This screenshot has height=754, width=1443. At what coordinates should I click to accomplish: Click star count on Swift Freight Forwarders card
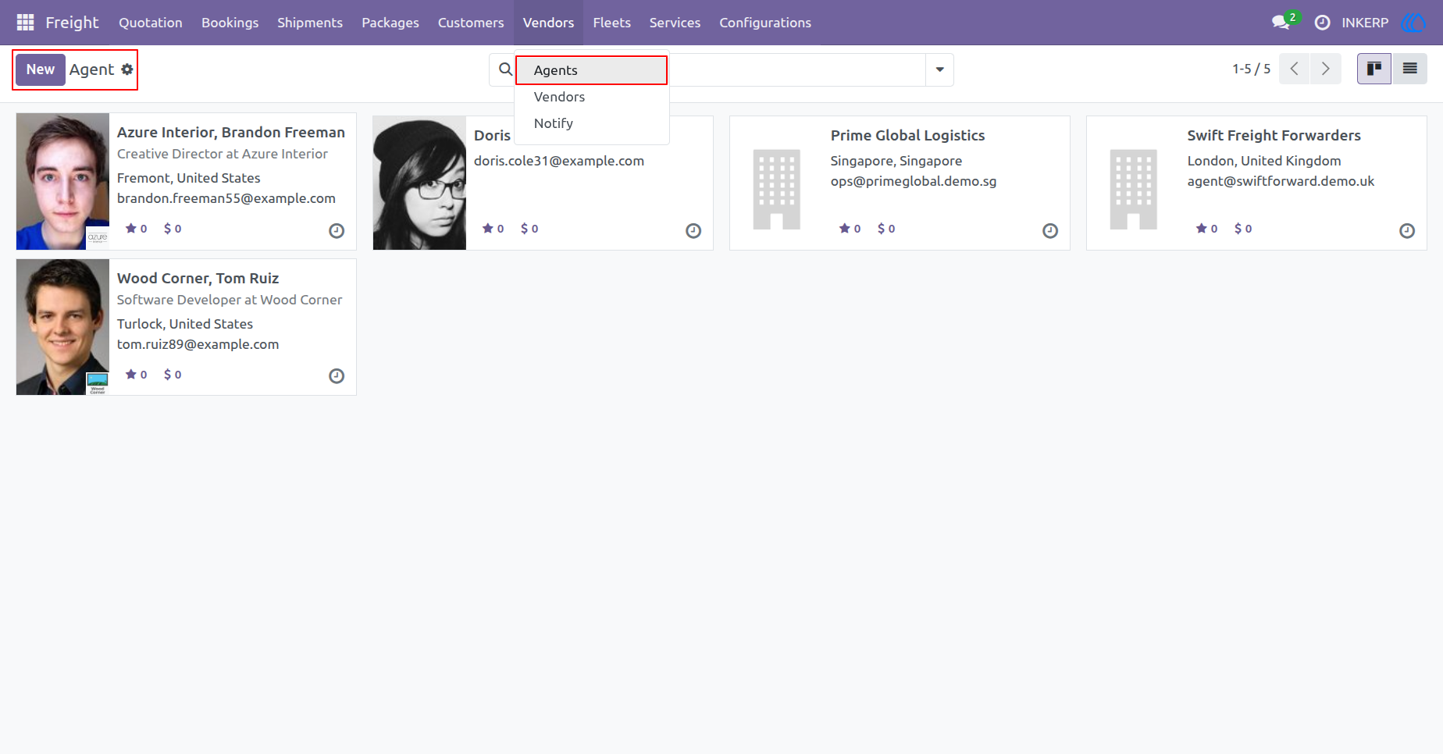[1207, 229]
